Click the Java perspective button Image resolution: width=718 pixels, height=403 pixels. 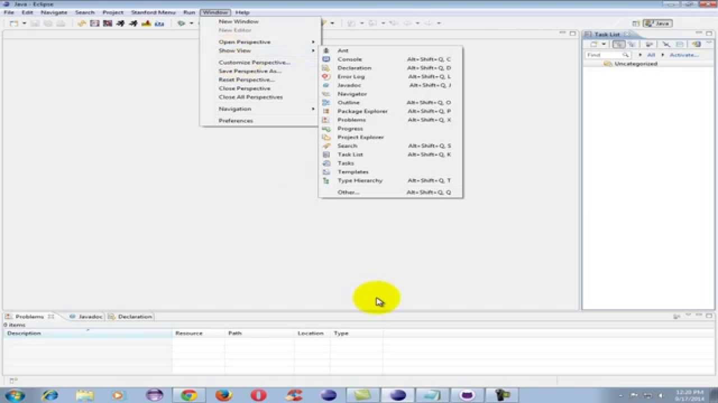coord(657,24)
